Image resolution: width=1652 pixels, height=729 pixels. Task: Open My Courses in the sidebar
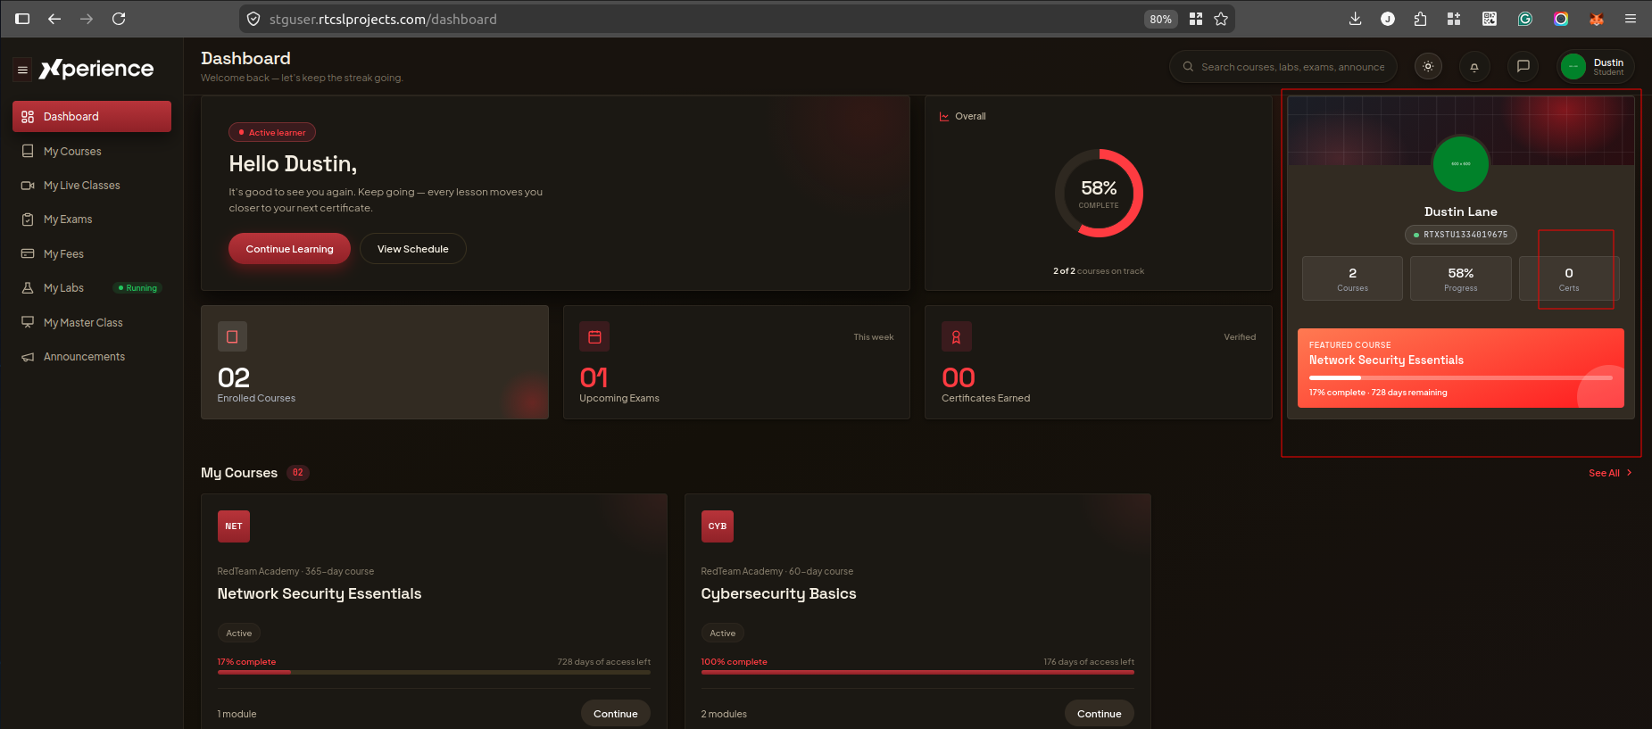pos(92,152)
